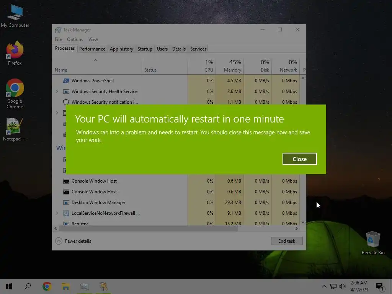Image resolution: width=392 pixels, height=294 pixels.
Task: Open the Recycle Bin
Action: coord(373,243)
